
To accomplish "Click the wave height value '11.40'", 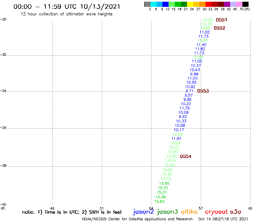I will [201, 45].
